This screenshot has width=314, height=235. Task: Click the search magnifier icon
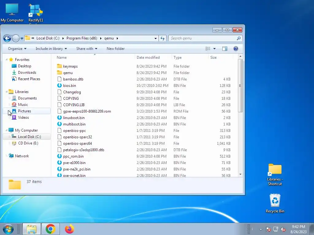[x=239, y=38]
